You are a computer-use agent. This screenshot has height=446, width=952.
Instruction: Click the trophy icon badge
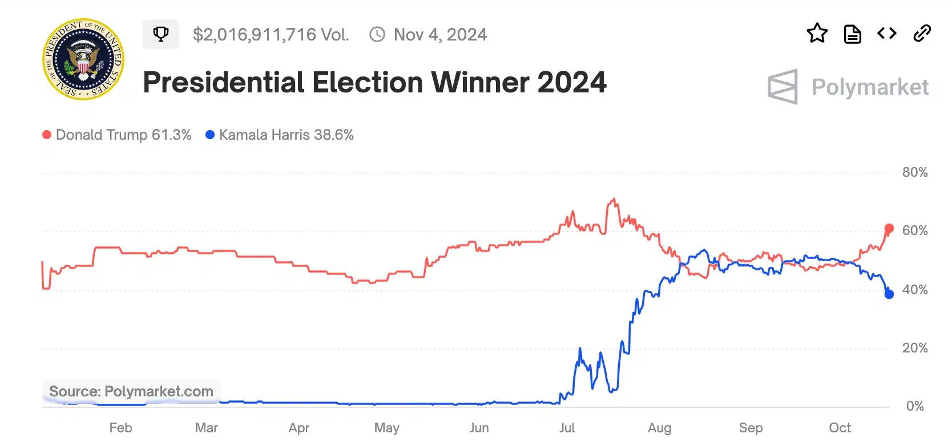point(161,34)
